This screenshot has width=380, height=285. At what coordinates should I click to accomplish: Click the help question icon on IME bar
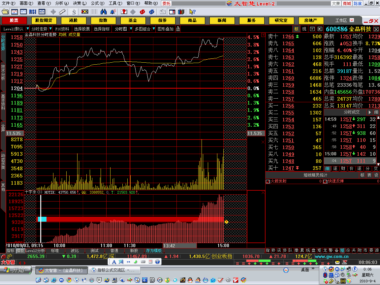click(x=157, y=262)
